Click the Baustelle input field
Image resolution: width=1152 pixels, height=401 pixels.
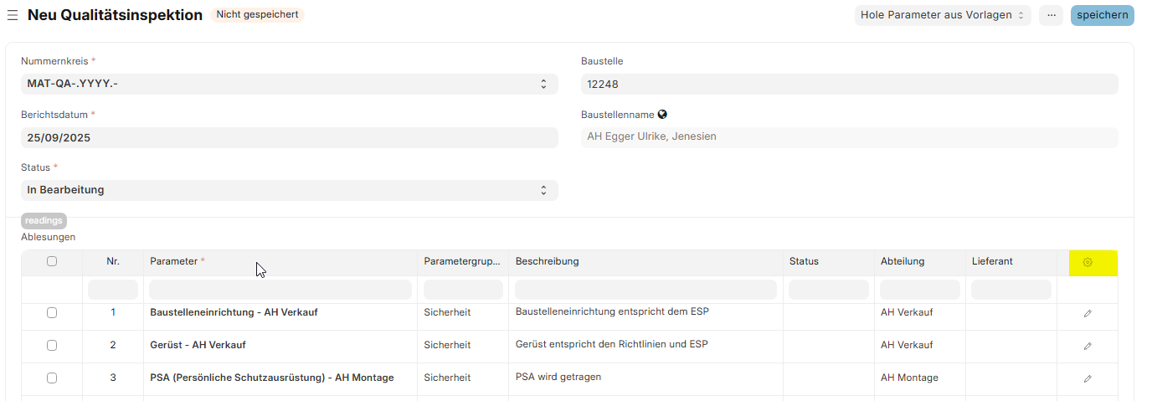click(849, 84)
